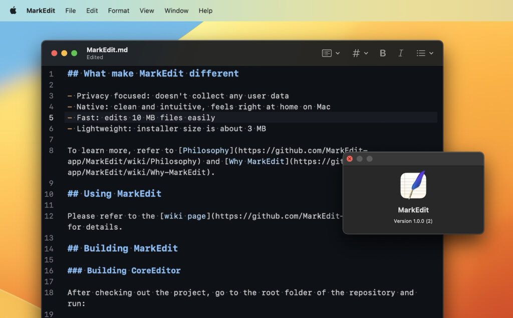
Task: Open the Window menu
Action: (176, 10)
